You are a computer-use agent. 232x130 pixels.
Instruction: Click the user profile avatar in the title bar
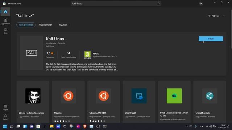tap(201, 4)
